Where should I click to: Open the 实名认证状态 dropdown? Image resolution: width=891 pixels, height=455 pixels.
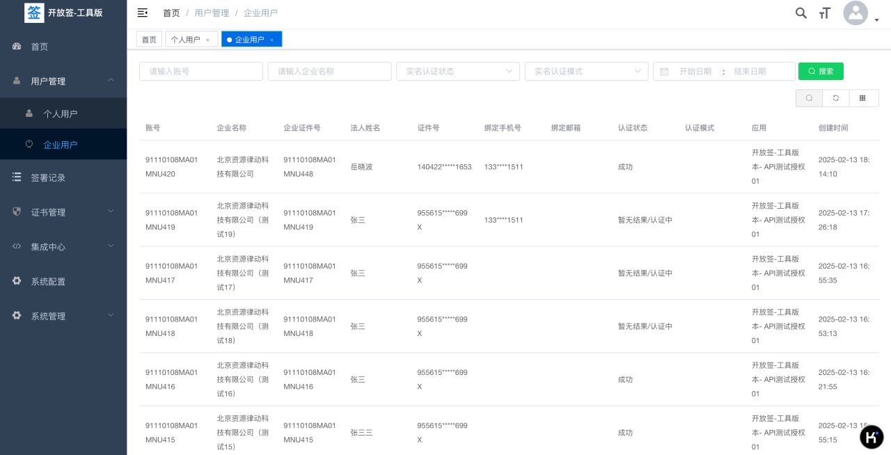pyautogui.click(x=458, y=71)
